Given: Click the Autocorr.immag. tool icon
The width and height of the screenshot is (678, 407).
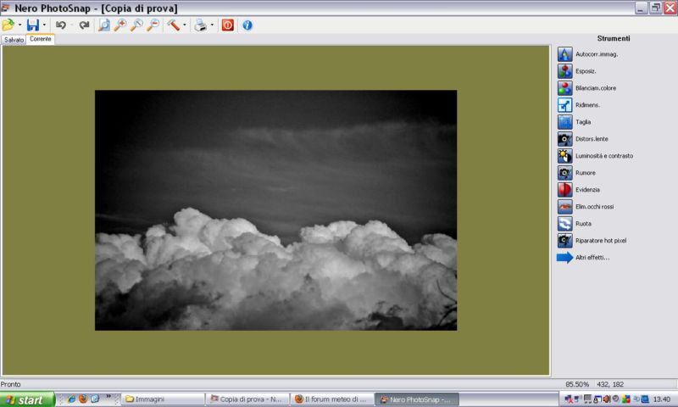Looking at the screenshot, I should pyautogui.click(x=565, y=54).
